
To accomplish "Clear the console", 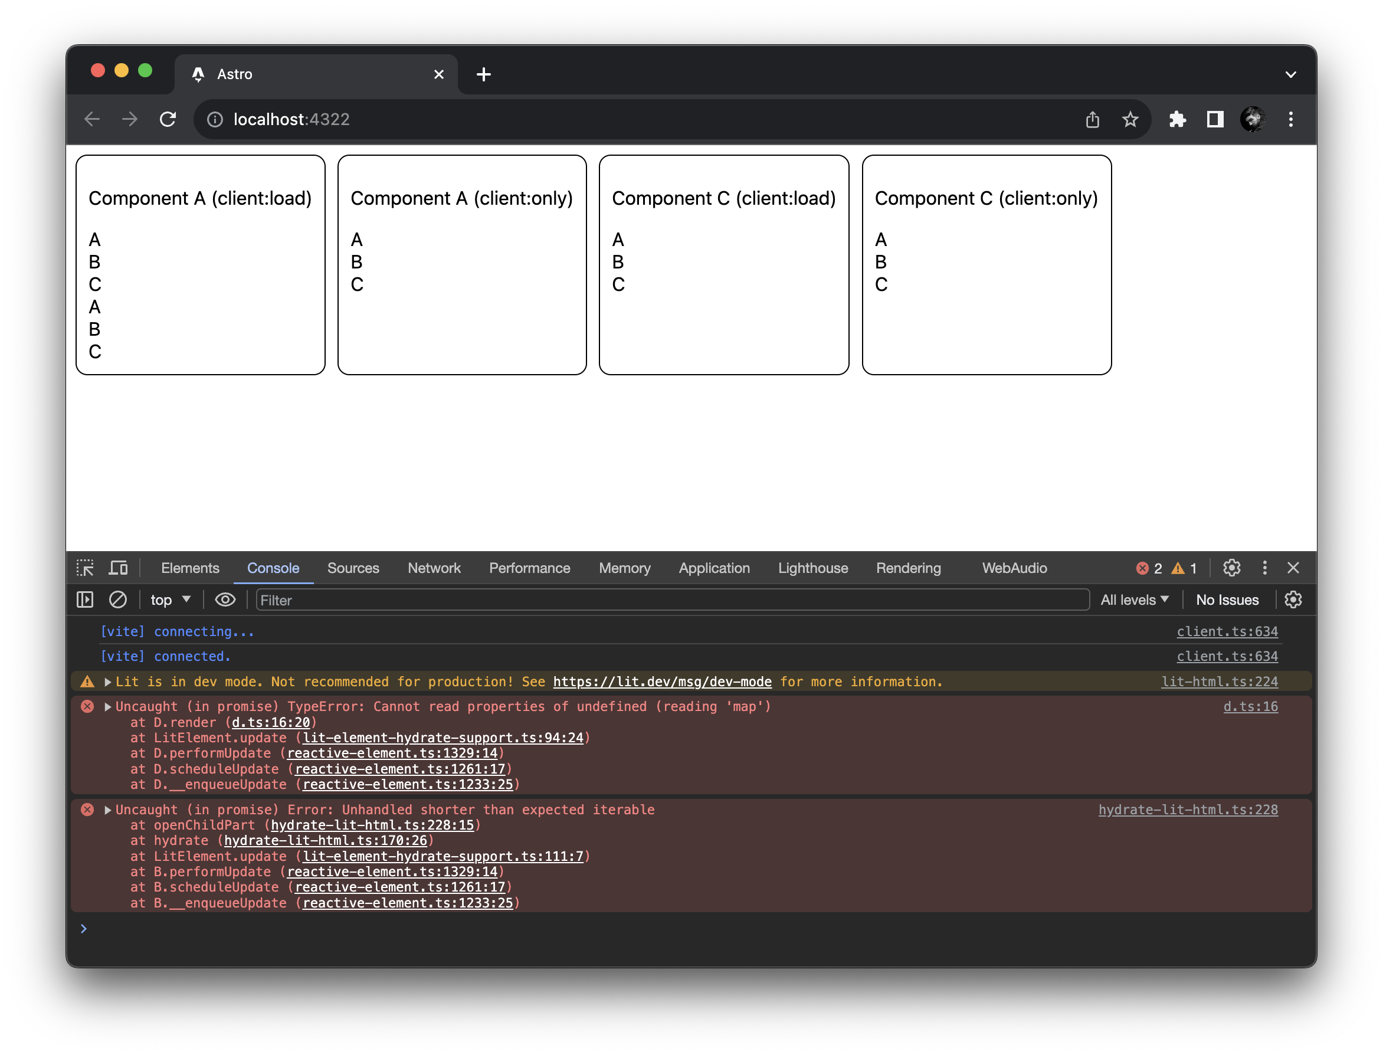I will [118, 599].
